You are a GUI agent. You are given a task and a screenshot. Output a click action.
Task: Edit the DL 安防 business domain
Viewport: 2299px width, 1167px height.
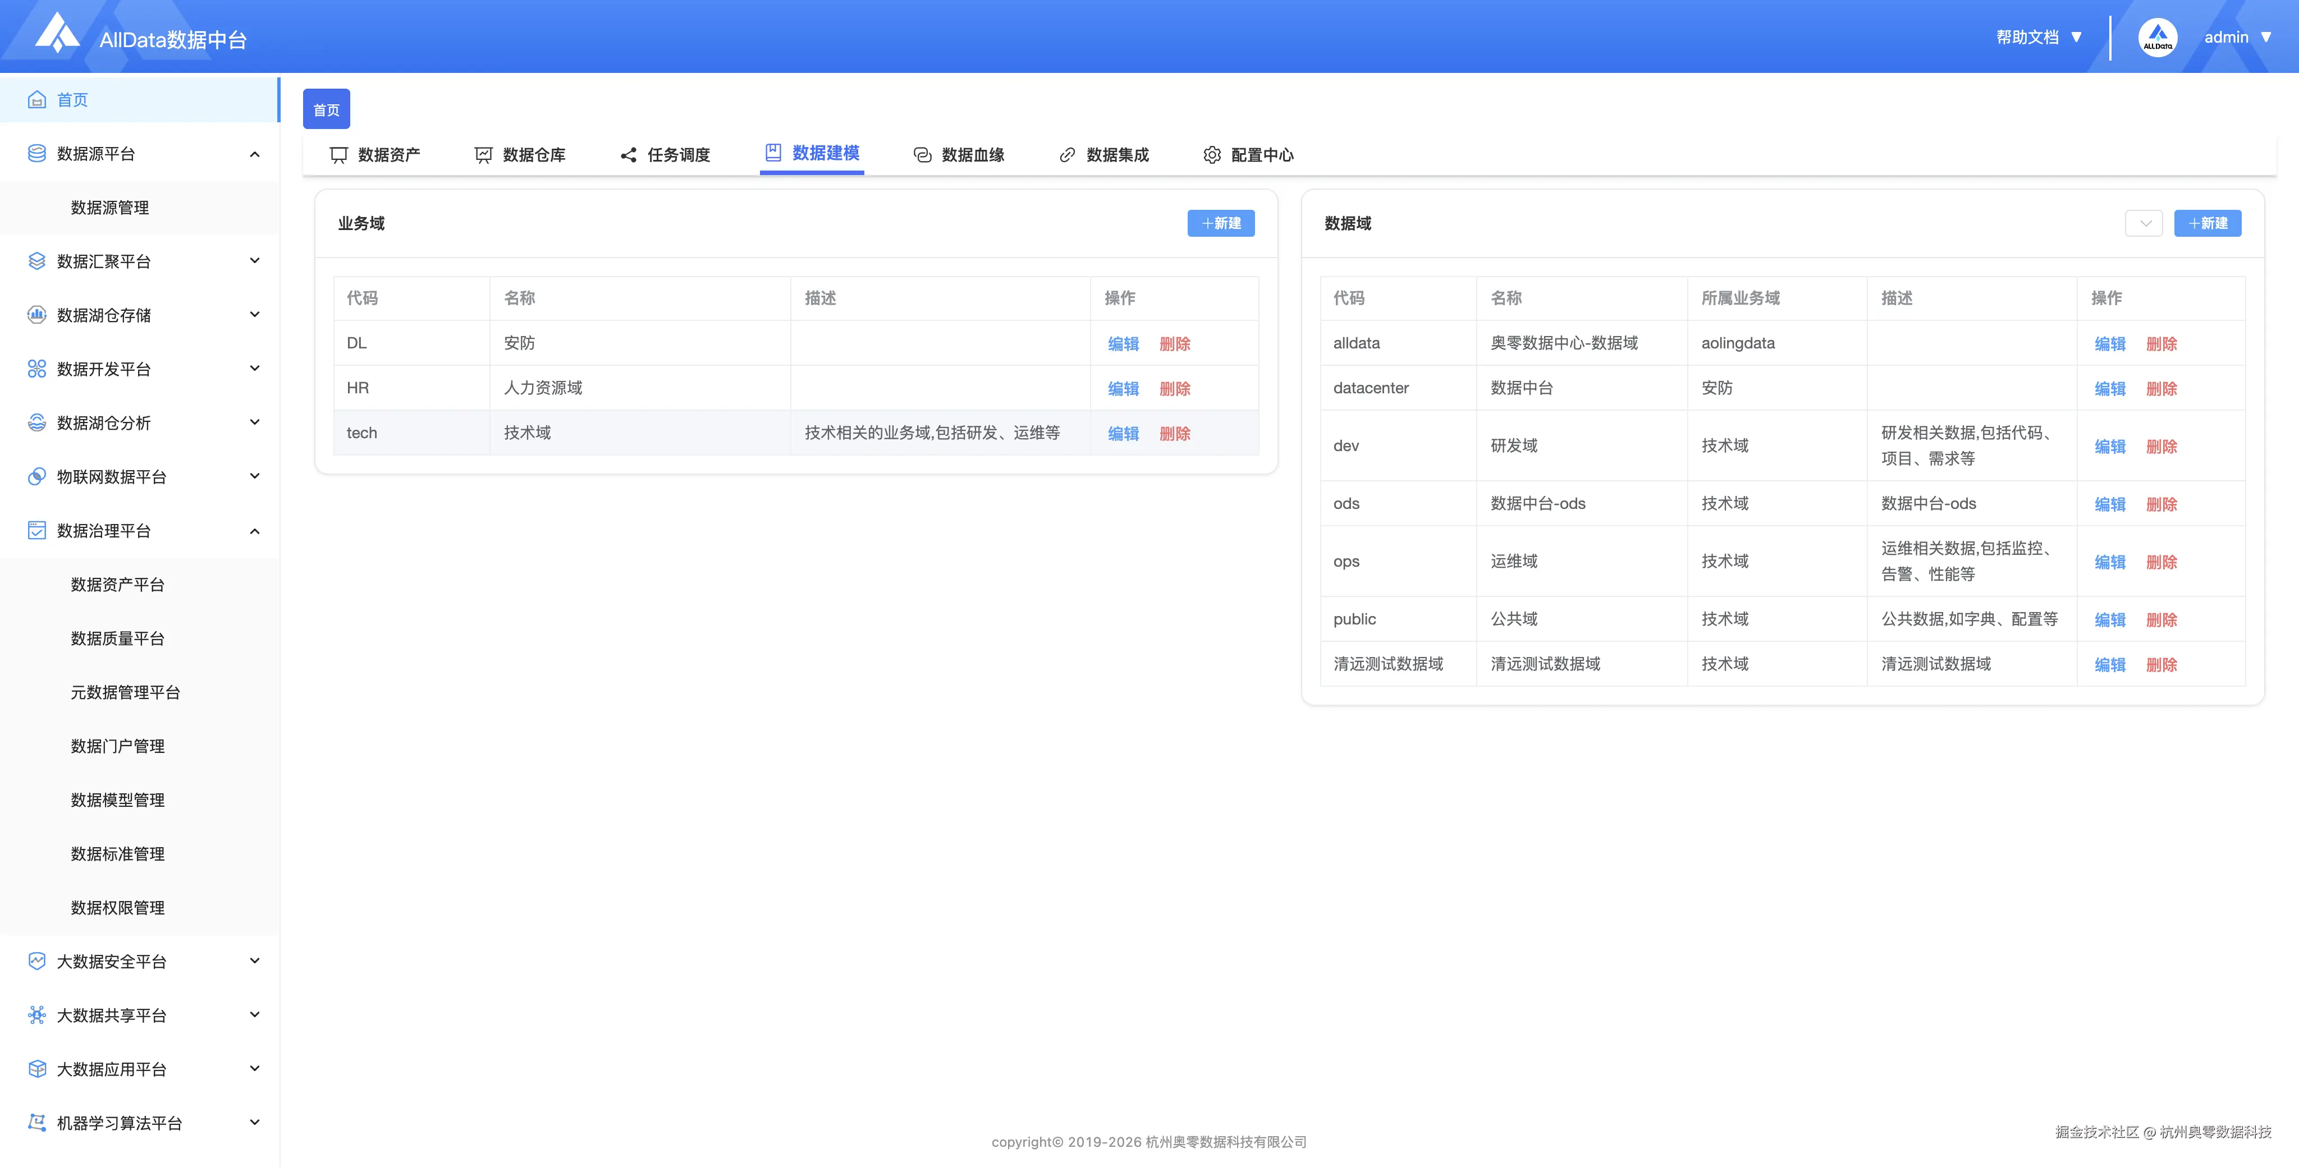click(x=1124, y=343)
